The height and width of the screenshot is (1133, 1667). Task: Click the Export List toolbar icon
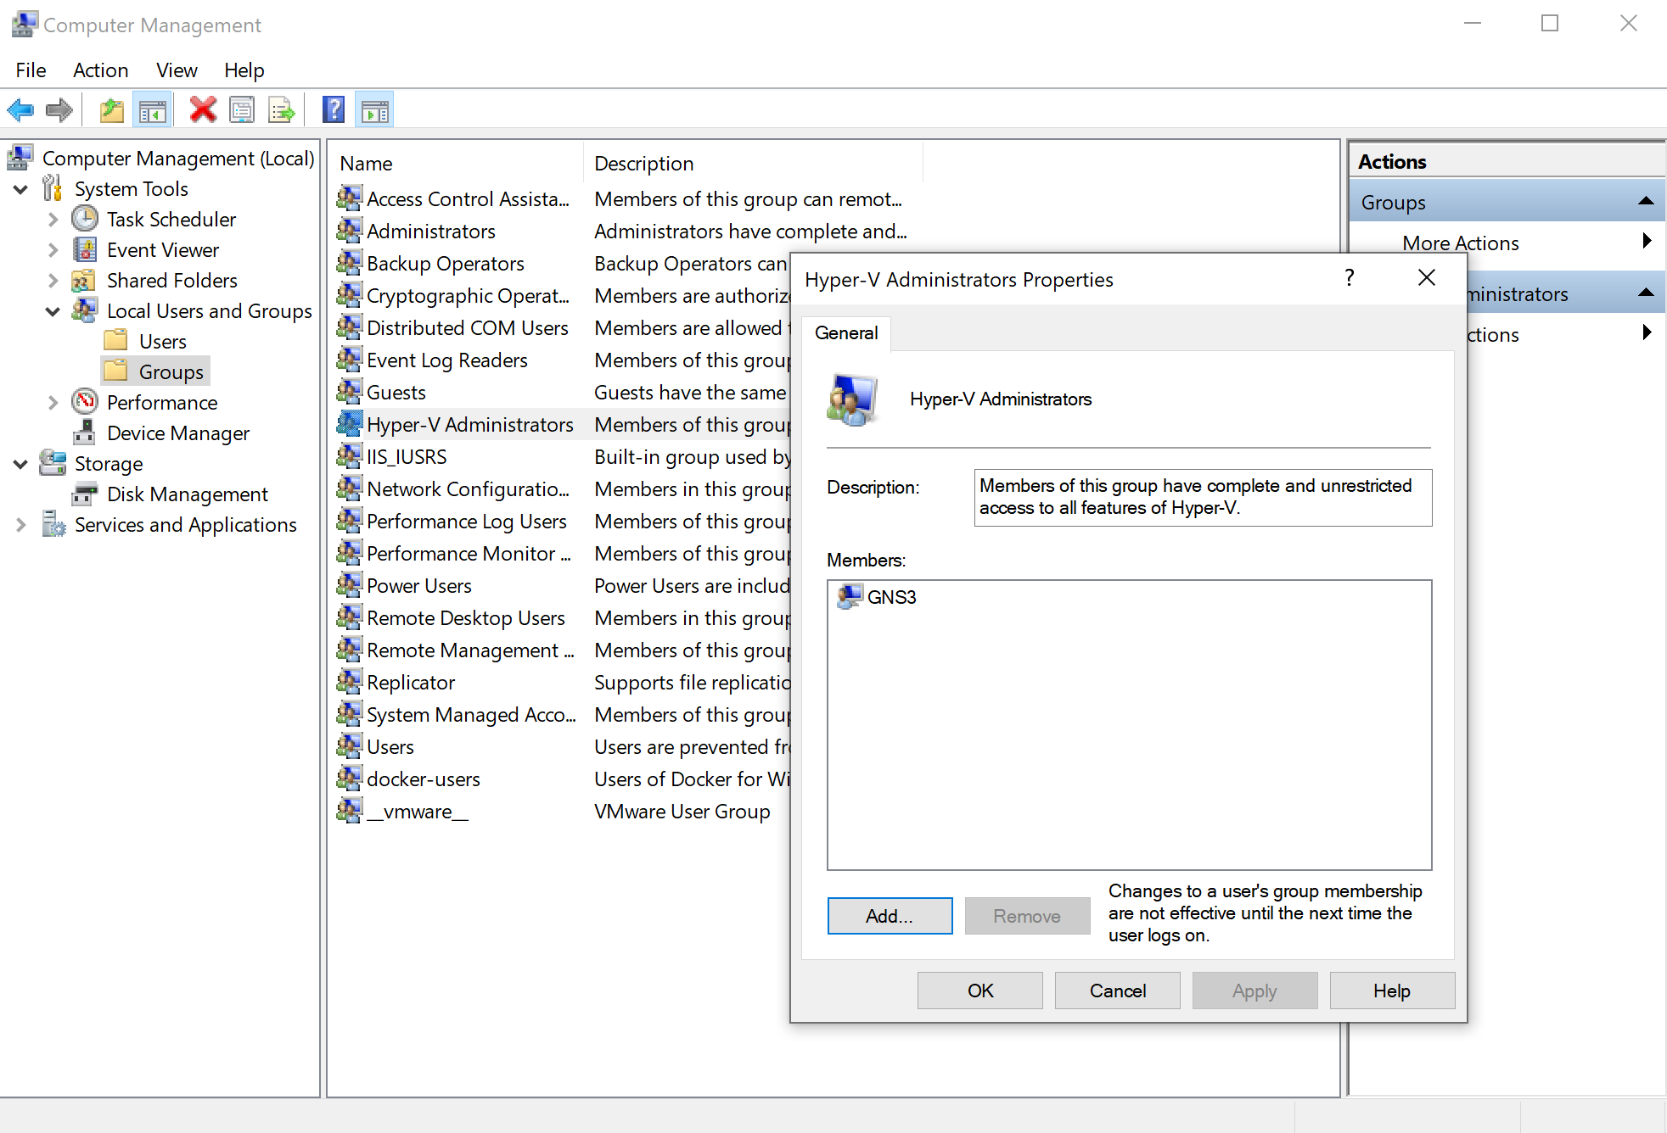(x=281, y=109)
